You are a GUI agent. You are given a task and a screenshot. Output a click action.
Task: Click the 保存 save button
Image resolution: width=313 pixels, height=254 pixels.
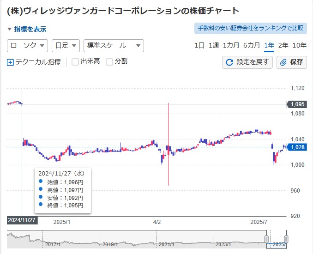tap(292, 62)
